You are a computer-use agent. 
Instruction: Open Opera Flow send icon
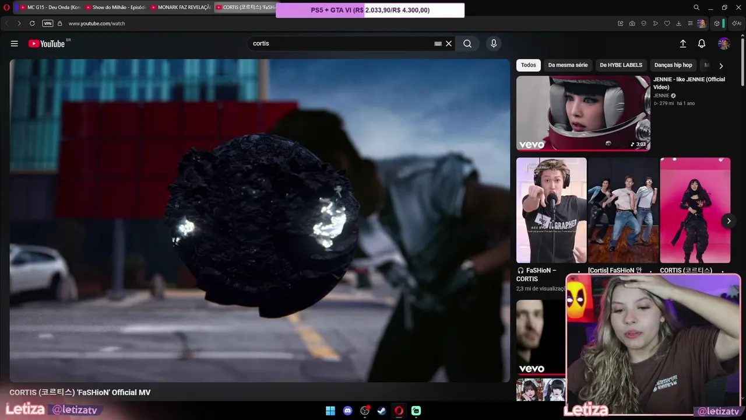(656, 23)
